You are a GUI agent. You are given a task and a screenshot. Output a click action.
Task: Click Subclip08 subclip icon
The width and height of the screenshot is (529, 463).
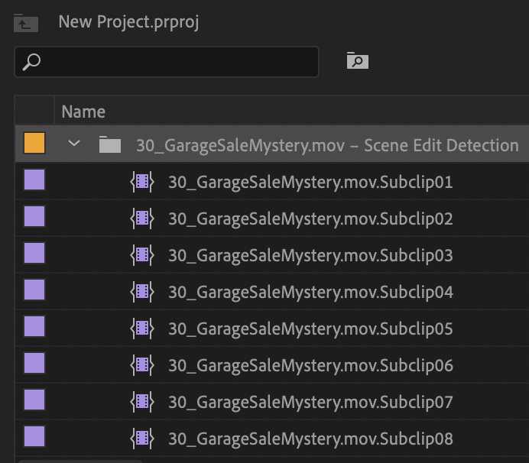[x=142, y=439]
